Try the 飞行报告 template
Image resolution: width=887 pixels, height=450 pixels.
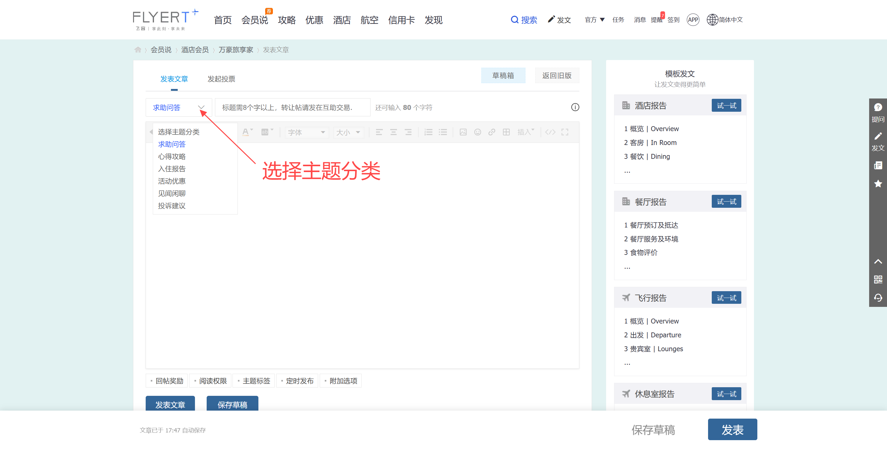[x=726, y=298]
